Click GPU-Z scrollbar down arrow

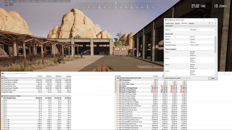pyautogui.click(x=215, y=75)
